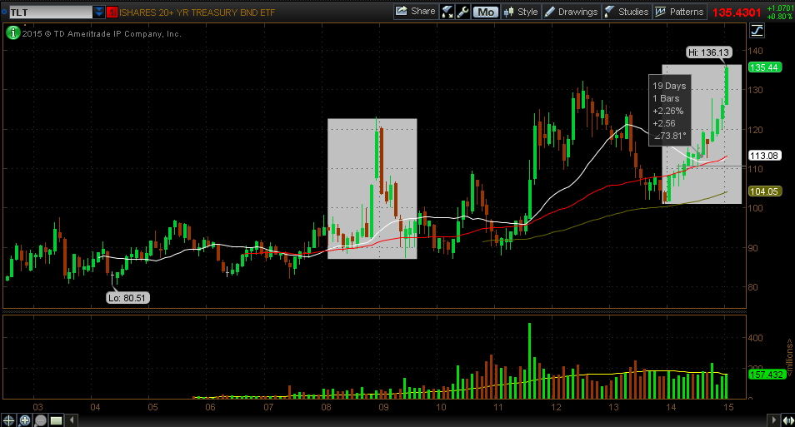Toggle the chart scale curve icon
Image resolution: width=795 pixels, height=427 pixels.
757,31
